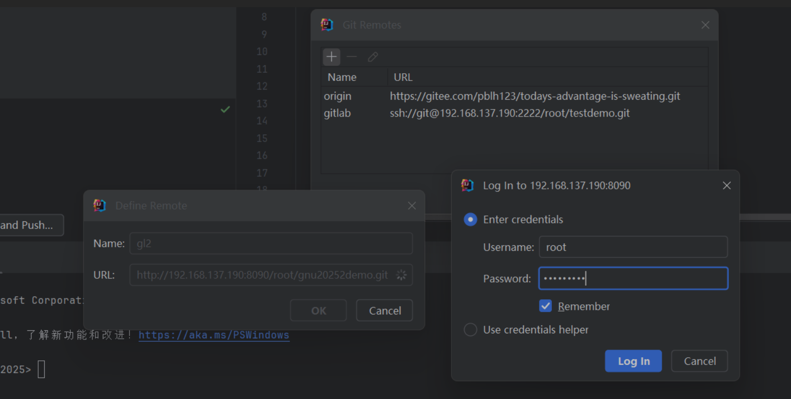The width and height of the screenshot is (791, 399).
Task: Close the Log In dialog
Action: click(726, 186)
